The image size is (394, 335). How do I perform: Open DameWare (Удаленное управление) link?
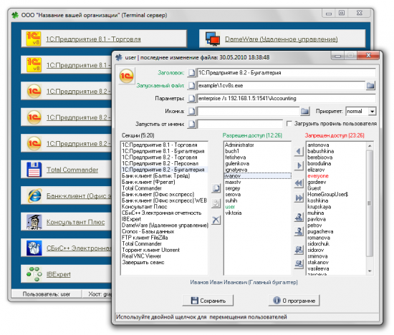[x=282, y=39]
